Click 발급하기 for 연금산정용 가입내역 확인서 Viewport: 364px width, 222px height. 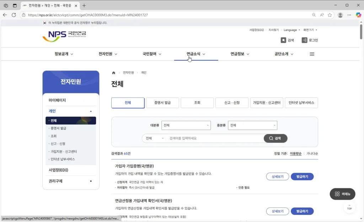[302, 211]
